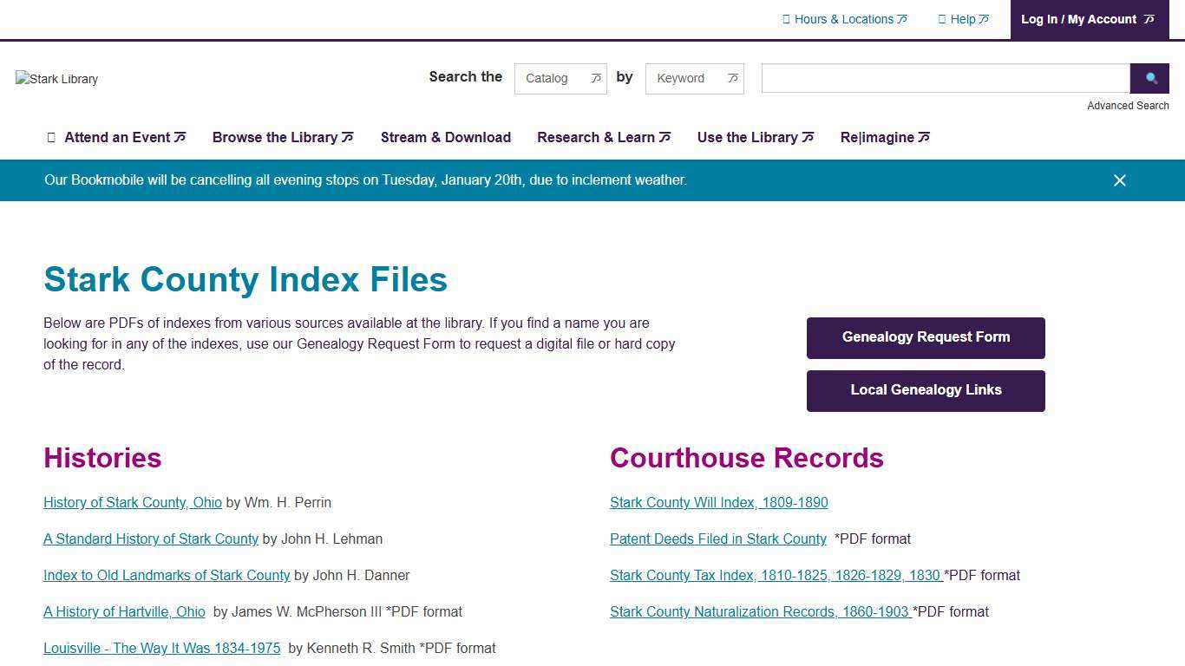
Task: Dismiss the Bookmobile weather alert banner
Action: [1119, 180]
